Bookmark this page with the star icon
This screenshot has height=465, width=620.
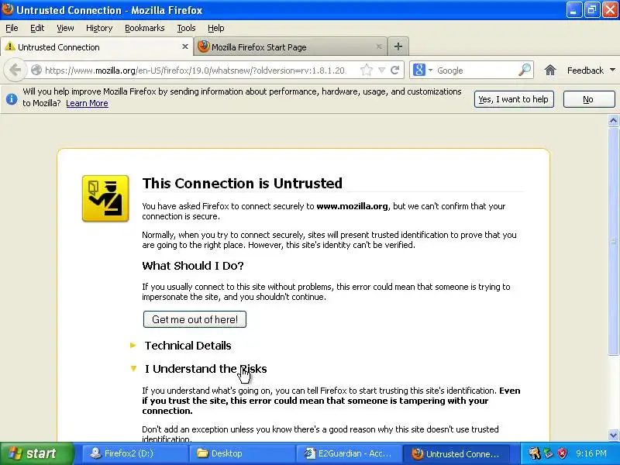367,71
